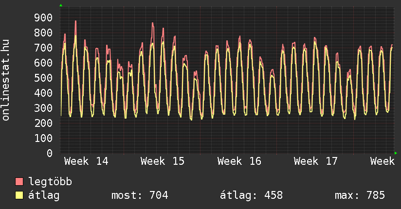Image resolution: width=401 pixels, height=209 pixels.
Task: Select the Week 17 axis label
Action: click(x=316, y=161)
